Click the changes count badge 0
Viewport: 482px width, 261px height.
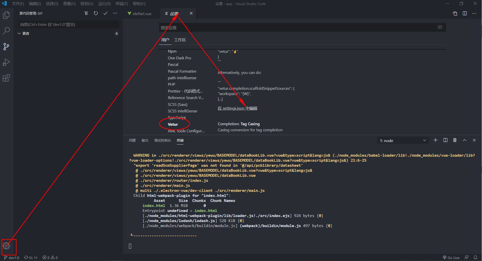(x=116, y=33)
